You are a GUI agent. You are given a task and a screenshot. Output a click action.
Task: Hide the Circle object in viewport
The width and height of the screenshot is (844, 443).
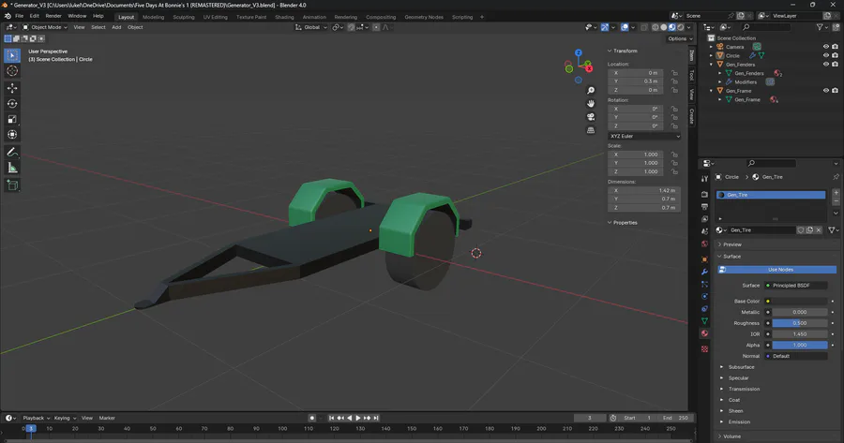point(825,55)
